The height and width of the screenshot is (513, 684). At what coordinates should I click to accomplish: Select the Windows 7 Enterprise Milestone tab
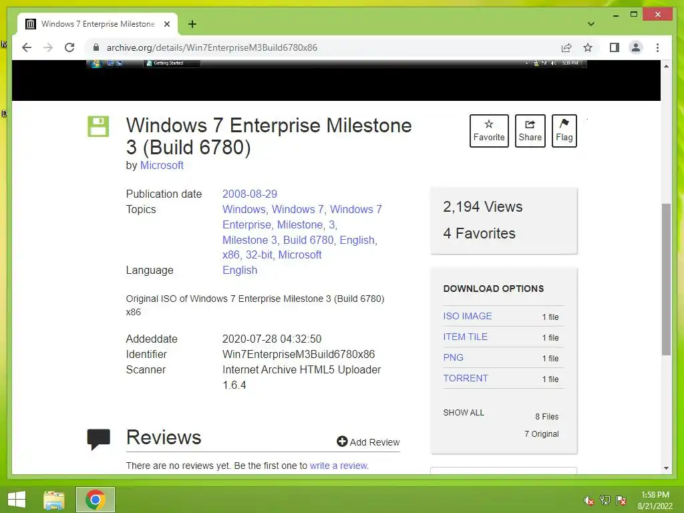(98, 24)
